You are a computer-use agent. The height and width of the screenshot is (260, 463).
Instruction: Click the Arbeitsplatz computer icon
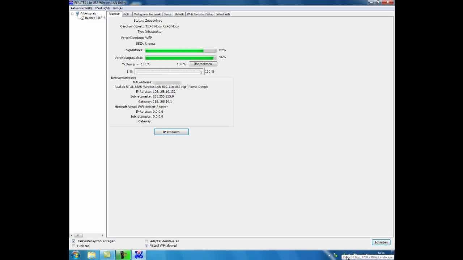tap(77, 14)
